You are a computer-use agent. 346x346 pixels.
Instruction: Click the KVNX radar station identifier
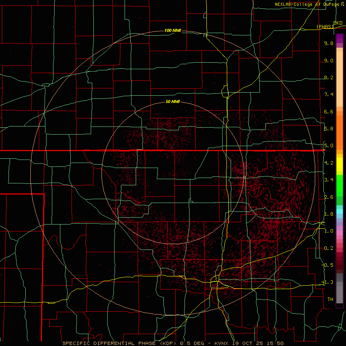pos(221,343)
